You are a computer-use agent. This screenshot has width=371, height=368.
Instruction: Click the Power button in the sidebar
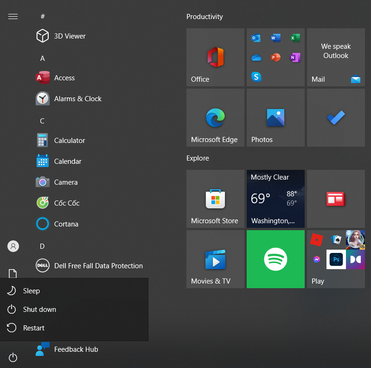(13, 357)
